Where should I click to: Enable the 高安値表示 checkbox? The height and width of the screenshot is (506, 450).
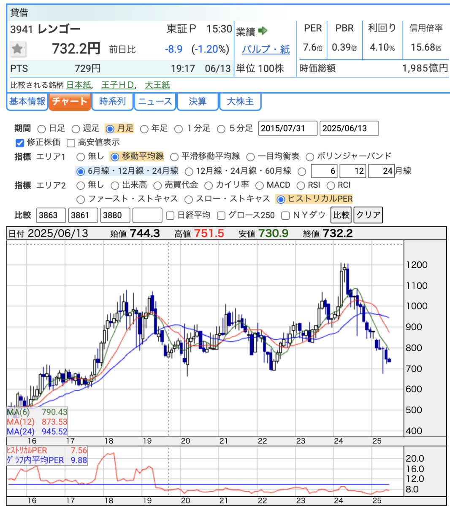coord(71,143)
